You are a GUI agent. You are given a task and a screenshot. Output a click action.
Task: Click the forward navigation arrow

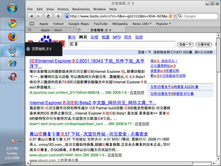39,16
